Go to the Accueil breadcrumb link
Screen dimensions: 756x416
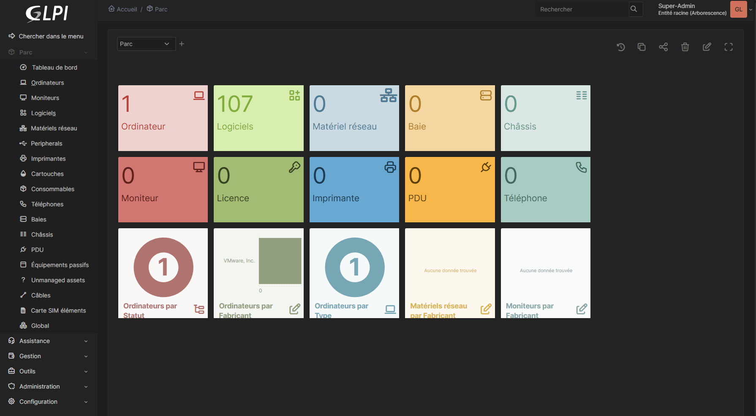pyautogui.click(x=127, y=9)
